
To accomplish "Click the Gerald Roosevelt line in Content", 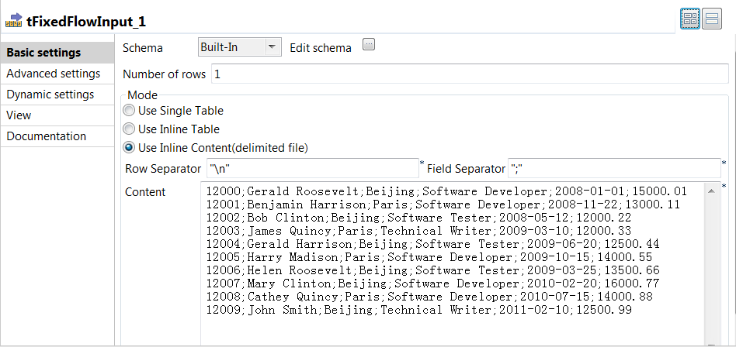I will click(x=446, y=191).
